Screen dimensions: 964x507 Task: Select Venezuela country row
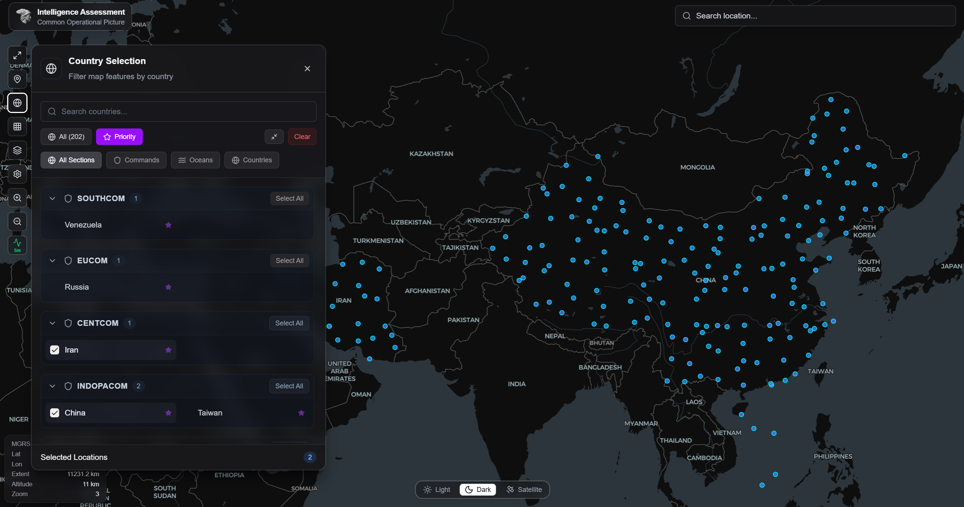point(111,225)
